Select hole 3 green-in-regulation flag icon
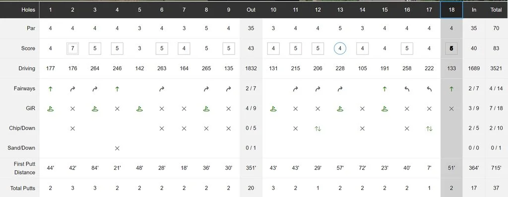The width and height of the screenshot is (508, 197). (95, 109)
